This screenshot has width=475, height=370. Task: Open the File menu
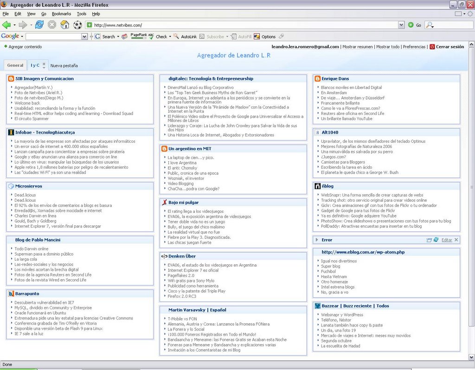click(6, 13)
